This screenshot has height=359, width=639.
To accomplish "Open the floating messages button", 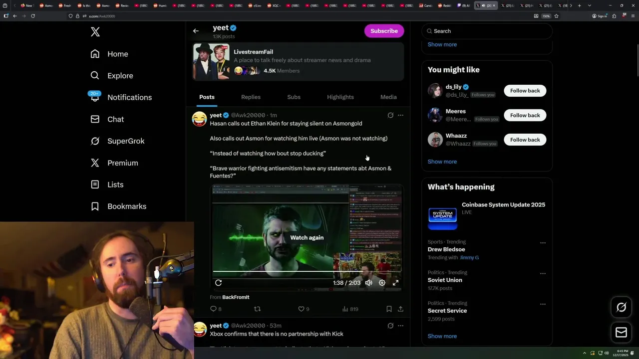I will [x=621, y=333].
